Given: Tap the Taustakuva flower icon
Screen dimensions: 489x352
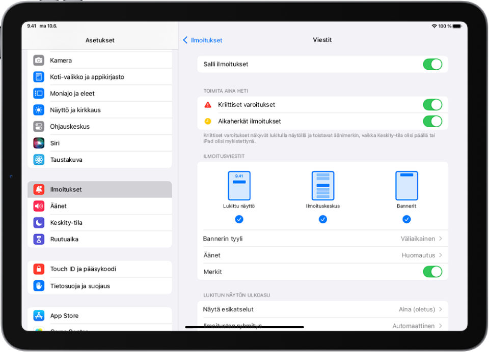Looking at the screenshot, I should 39,160.
